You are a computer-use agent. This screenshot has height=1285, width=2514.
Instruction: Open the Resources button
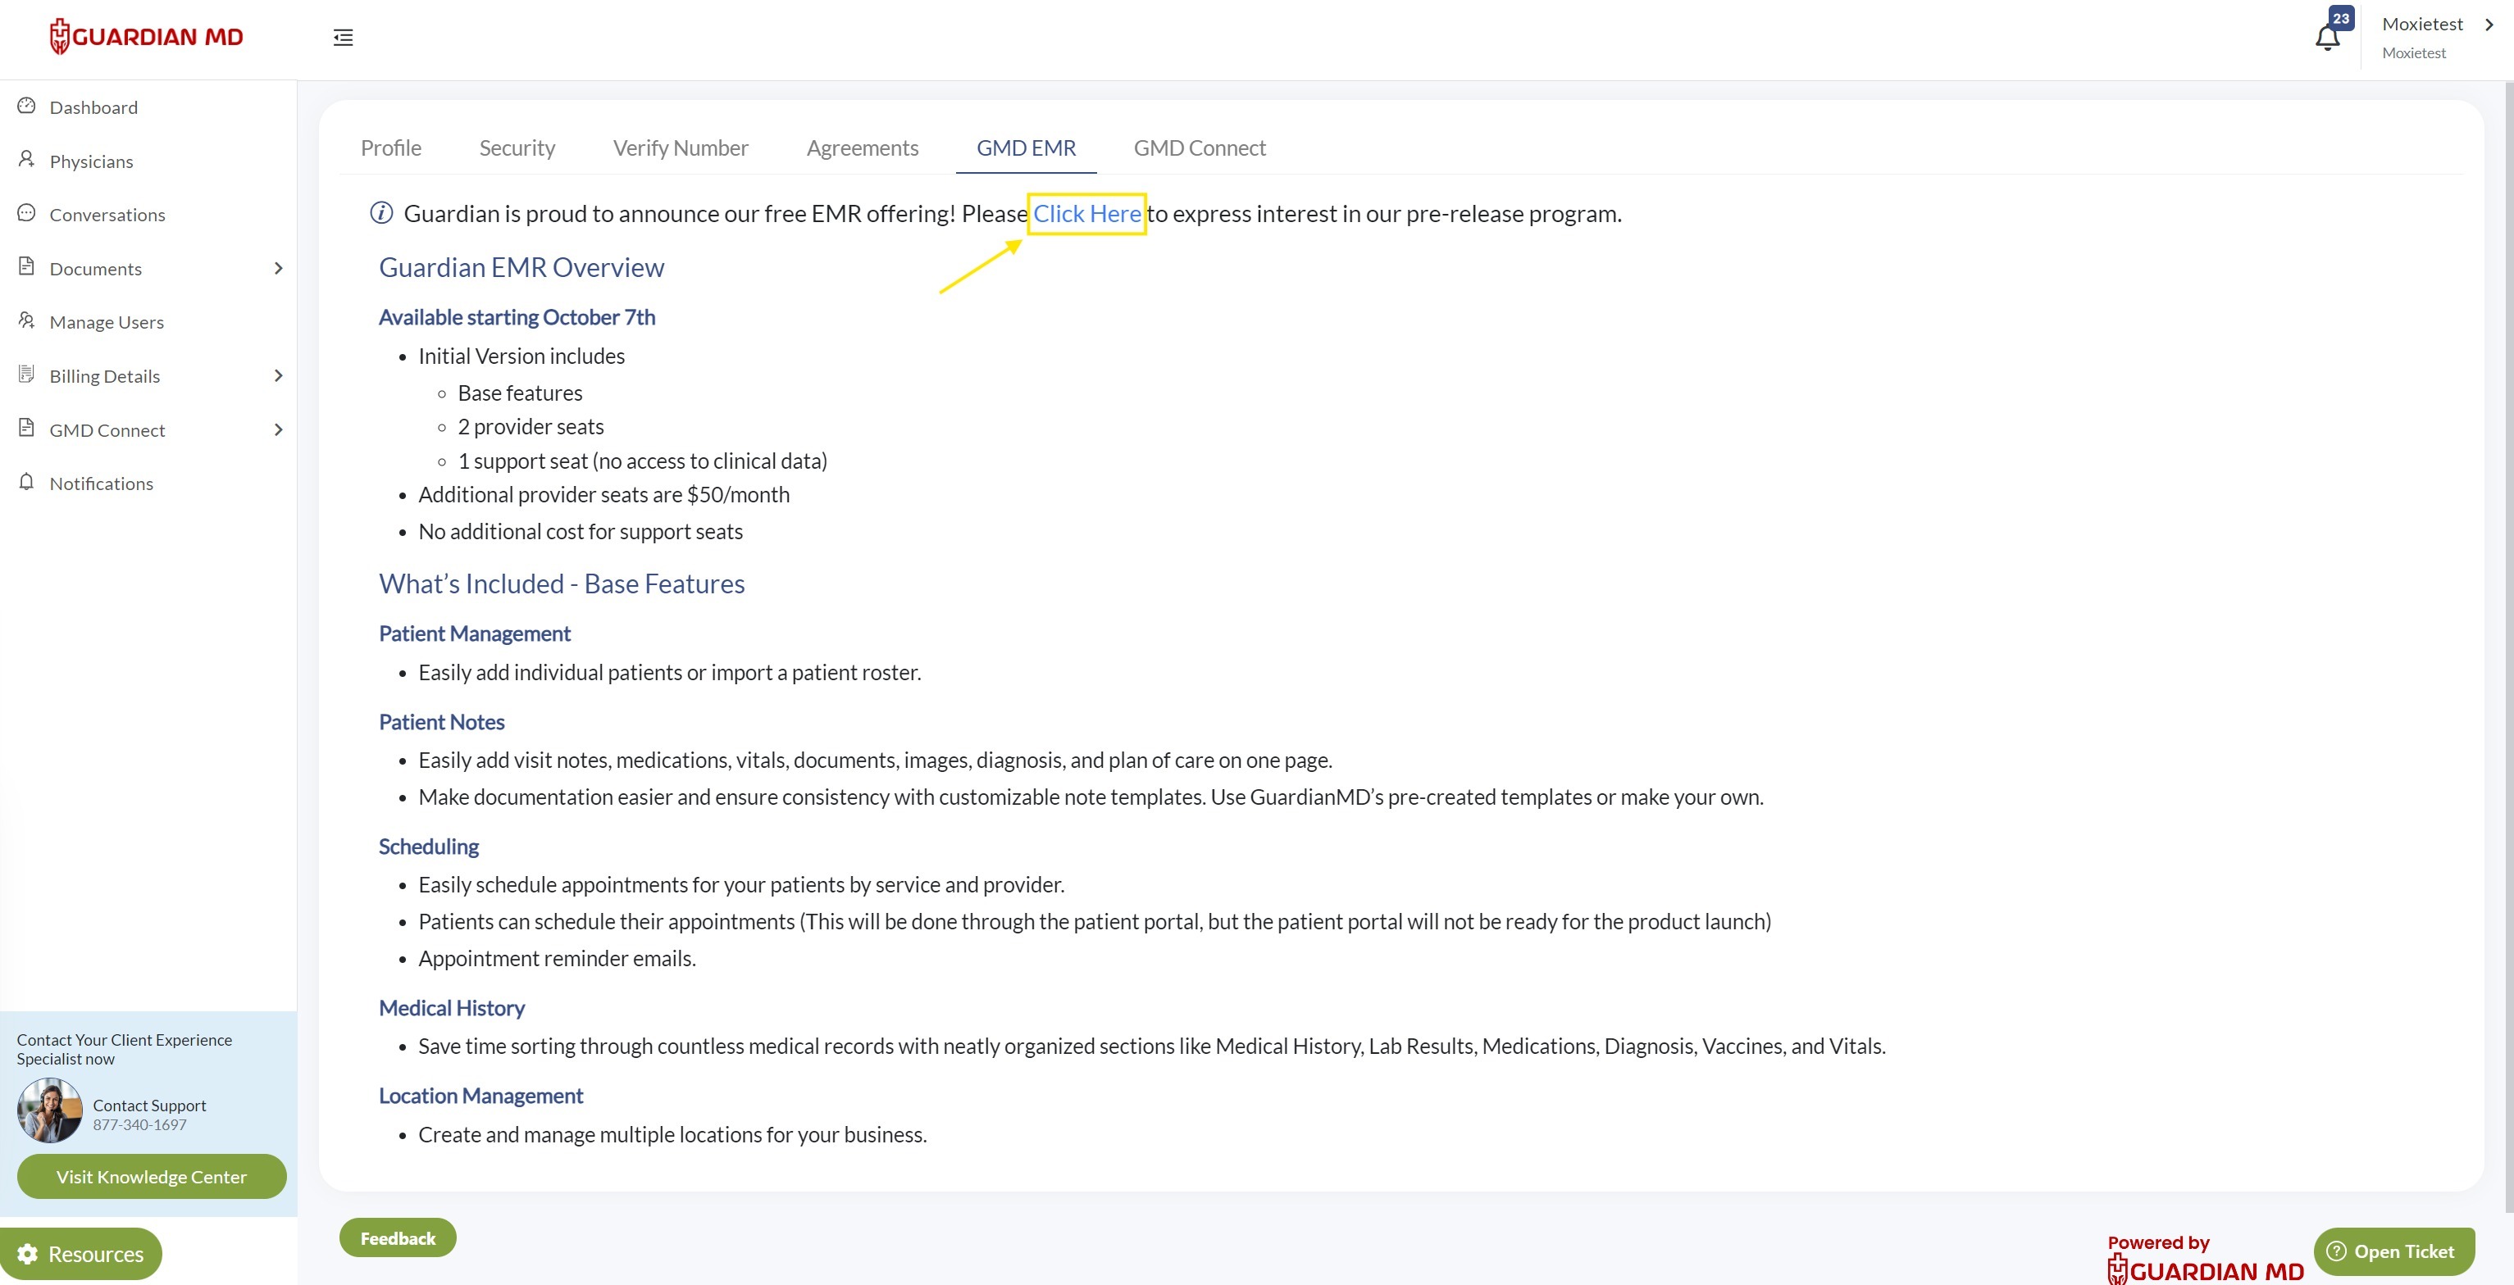81,1254
